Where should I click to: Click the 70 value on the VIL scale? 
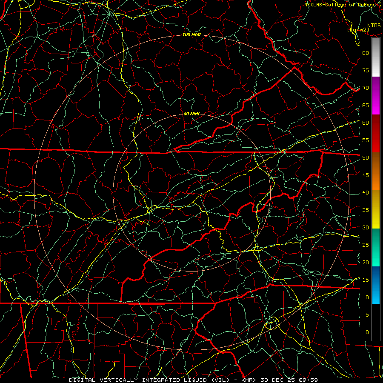(x=366, y=88)
